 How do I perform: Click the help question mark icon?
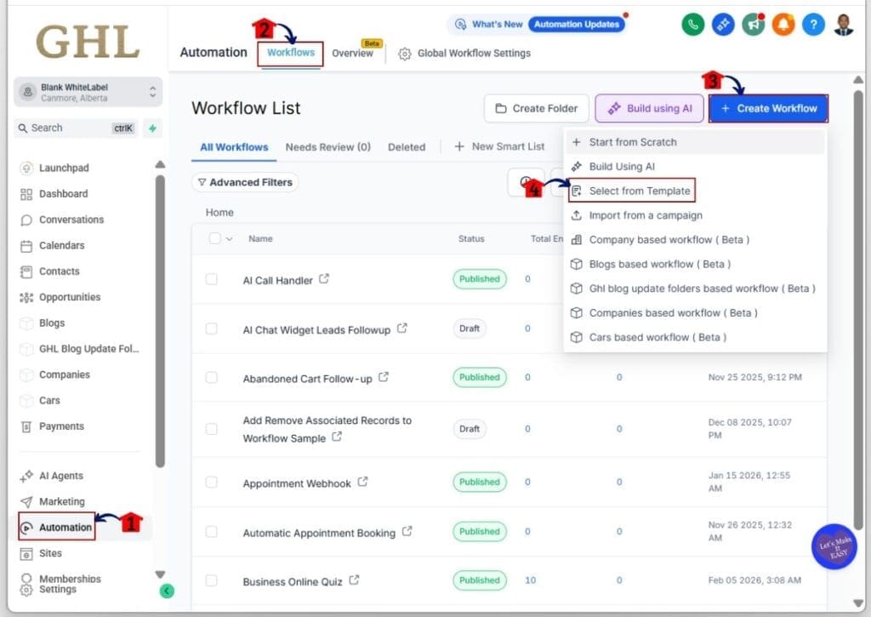[812, 24]
